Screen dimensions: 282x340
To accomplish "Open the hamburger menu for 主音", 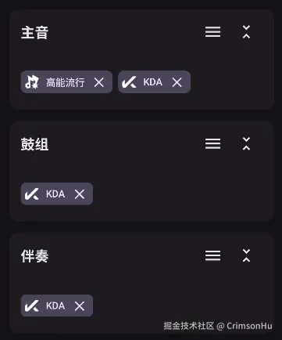I will tap(212, 32).
